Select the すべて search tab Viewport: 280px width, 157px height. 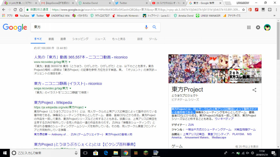click(38, 39)
